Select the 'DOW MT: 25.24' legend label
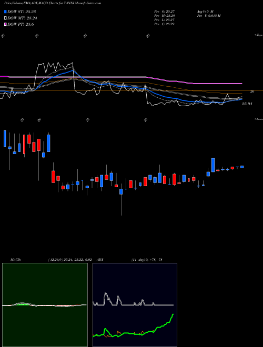The width and height of the screenshot is (263, 347). [22, 18]
